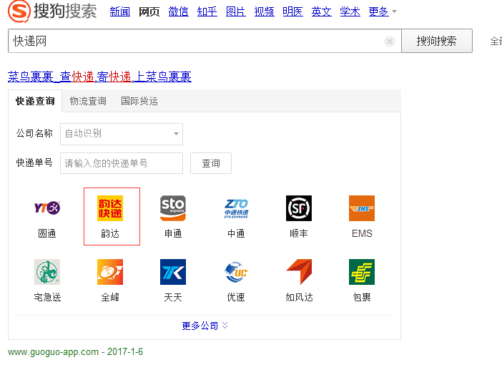Open the 菜鸟裹裹 result title link
Screen dimensions: 502x370
pyautogui.click(x=99, y=77)
